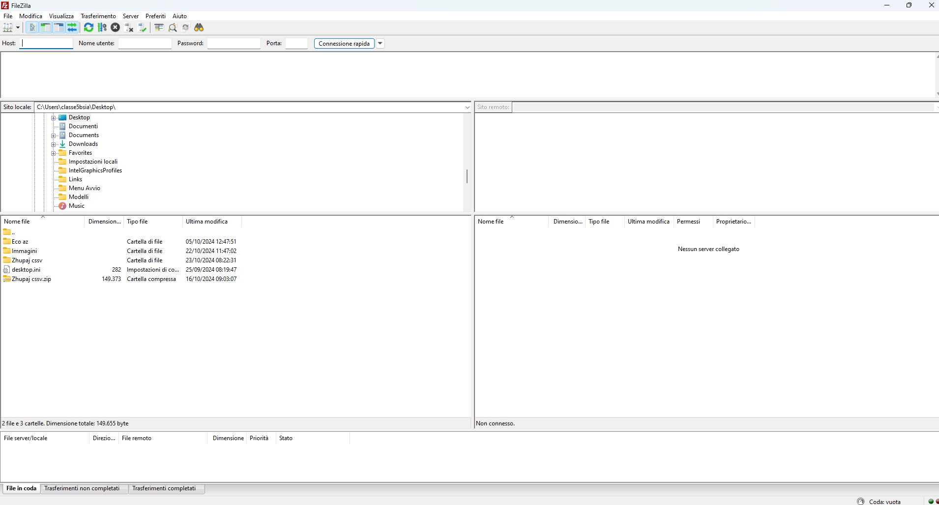This screenshot has height=505, width=939.
Task: Sort local files by Tipo file
Action: pos(153,222)
